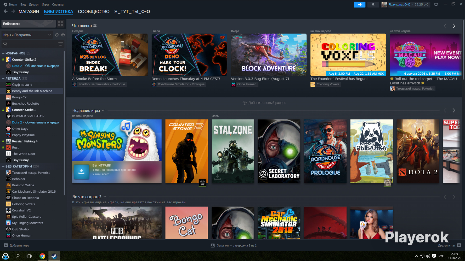This screenshot has height=261, width=465.
Task: Switch library to grid collections view
Action: (61, 24)
